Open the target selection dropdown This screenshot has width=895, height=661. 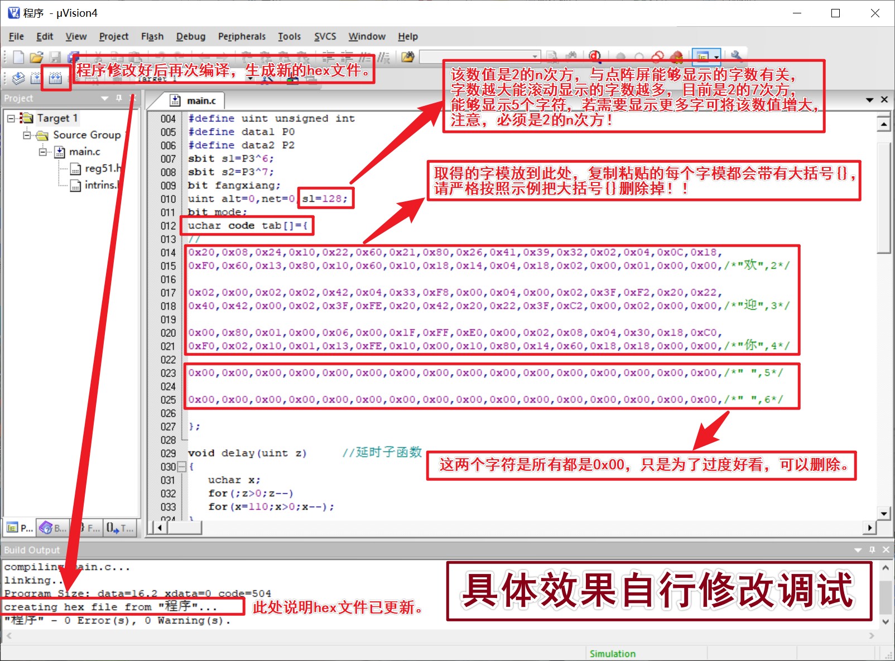tap(251, 78)
